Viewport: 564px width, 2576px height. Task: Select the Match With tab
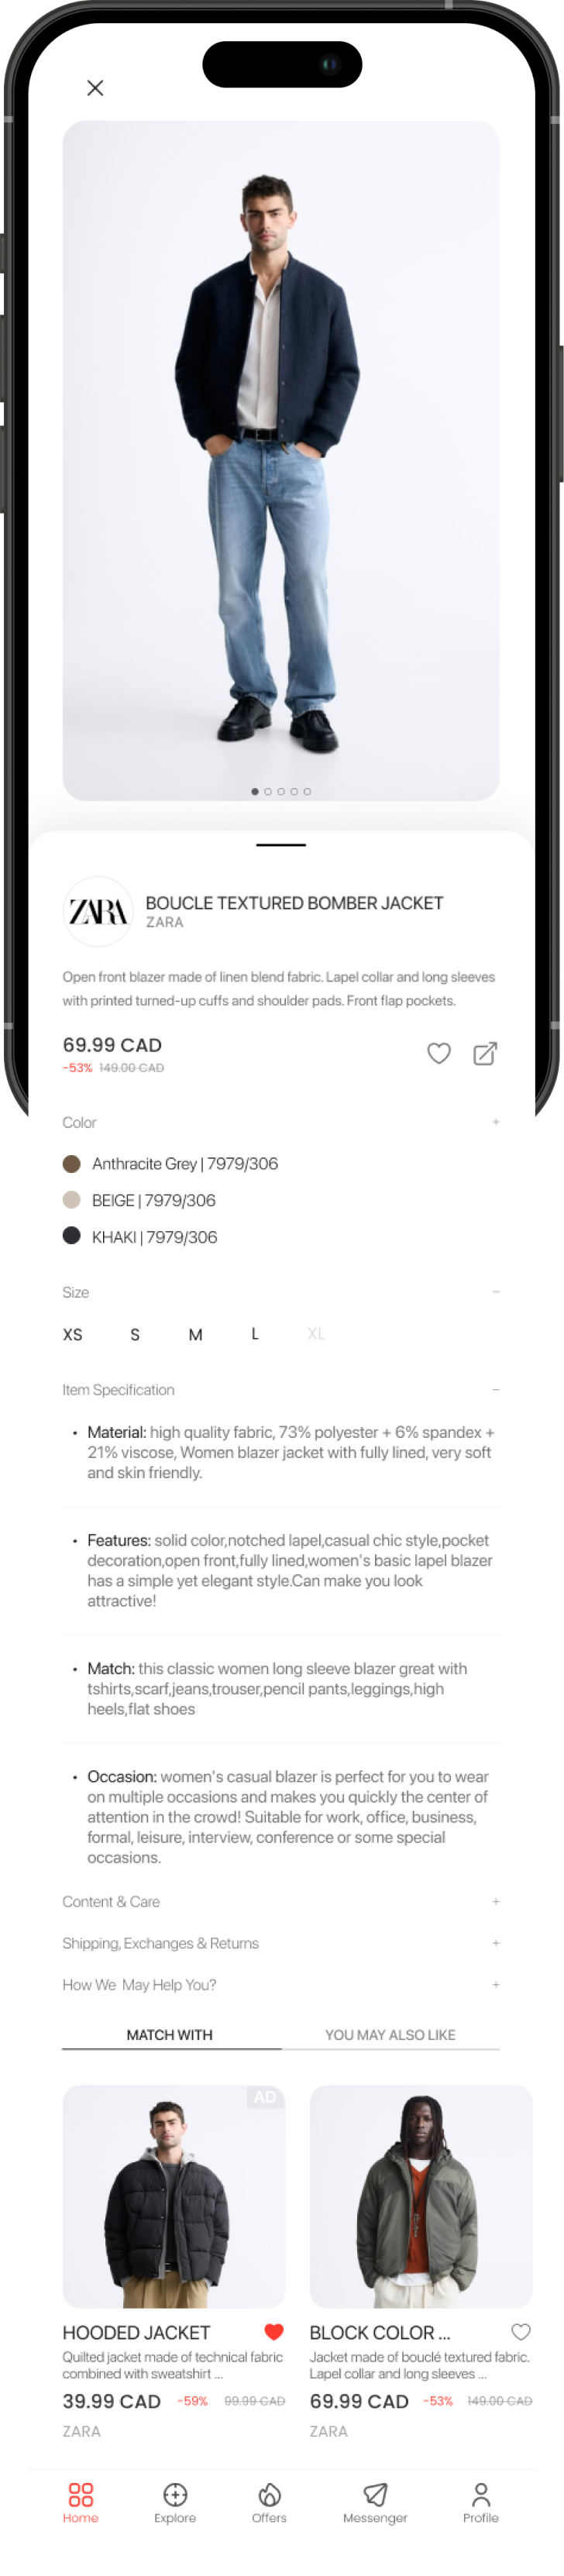click(x=170, y=2034)
